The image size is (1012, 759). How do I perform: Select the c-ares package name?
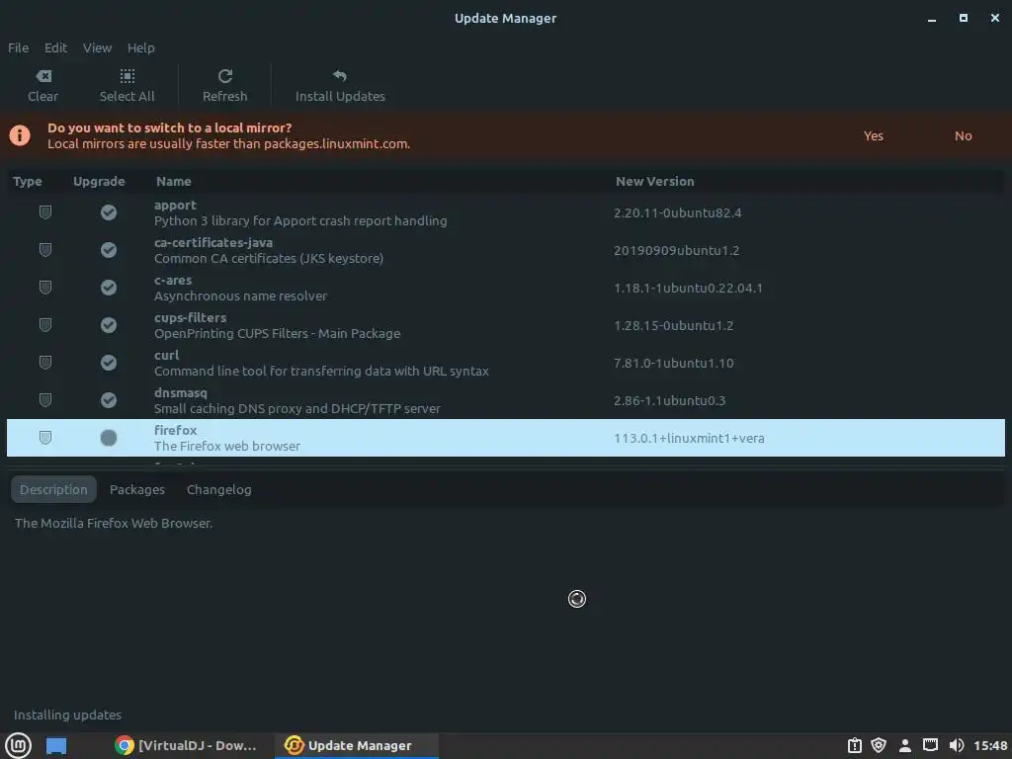point(173,280)
